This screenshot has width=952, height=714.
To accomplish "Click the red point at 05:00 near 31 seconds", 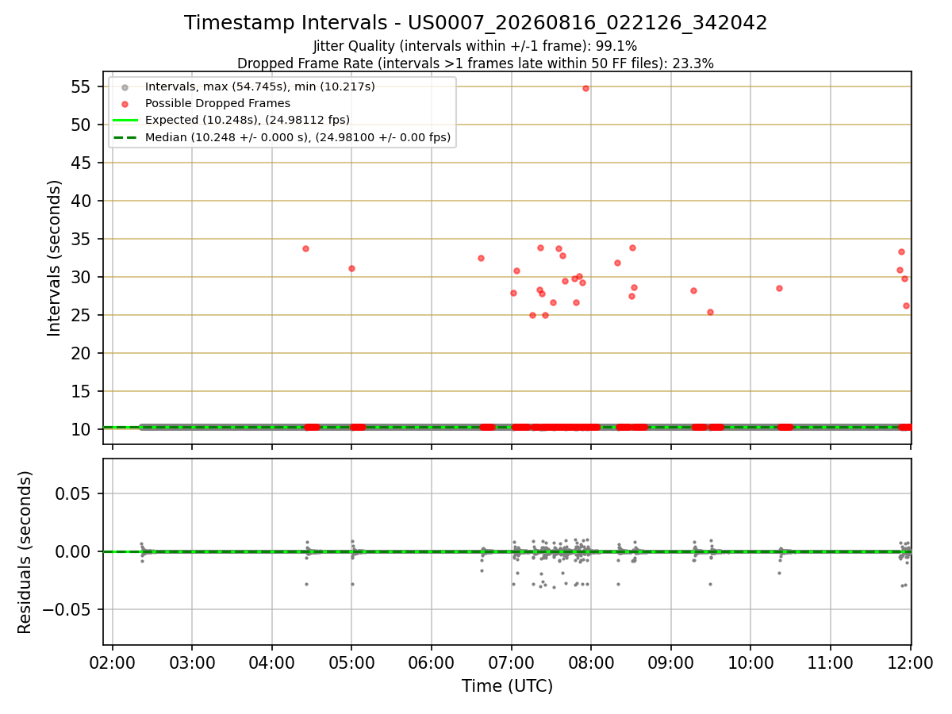I will tap(351, 268).
